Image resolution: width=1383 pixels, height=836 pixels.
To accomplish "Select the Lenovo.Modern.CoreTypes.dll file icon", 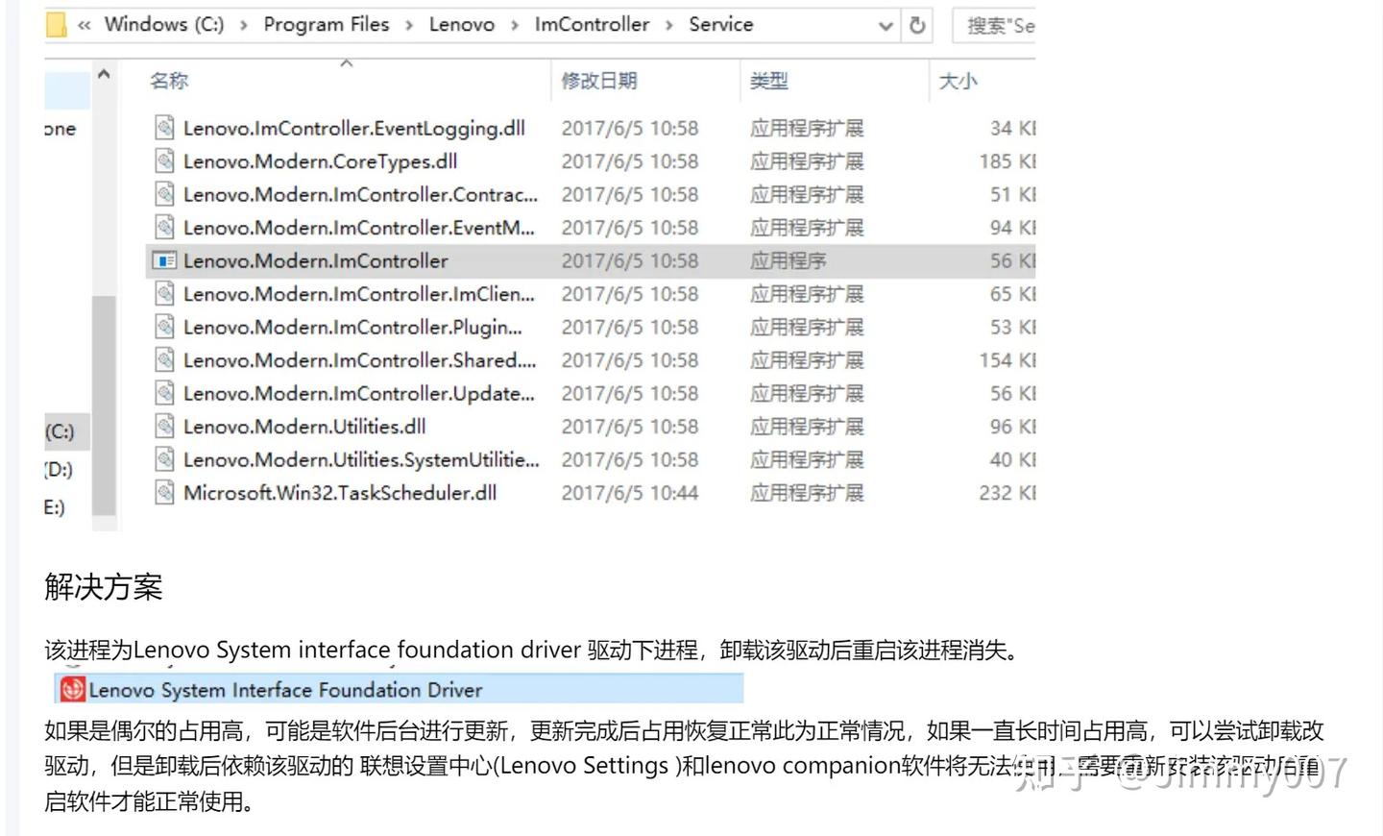I will point(163,161).
